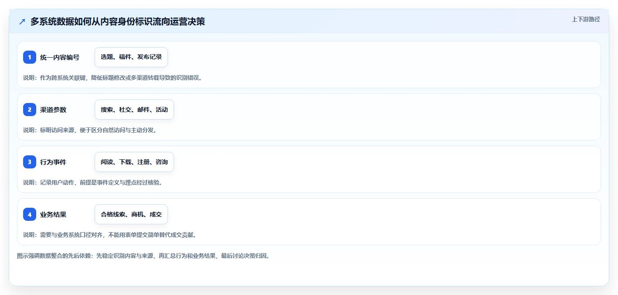Click the arrow icon beside the main title

tap(22, 22)
